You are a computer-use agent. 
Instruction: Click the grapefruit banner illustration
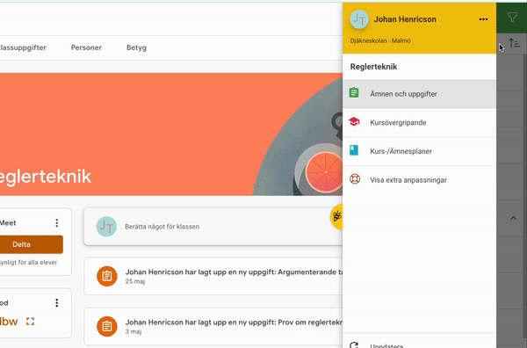pos(323,172)
